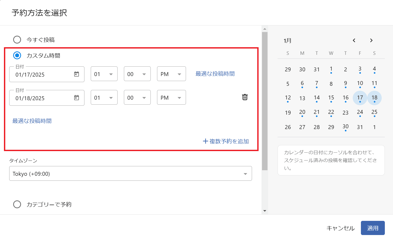Open minute dropdown for 01/17/2025 row
The width and height of the screenshot is (393, 240).
click(137, 74)
